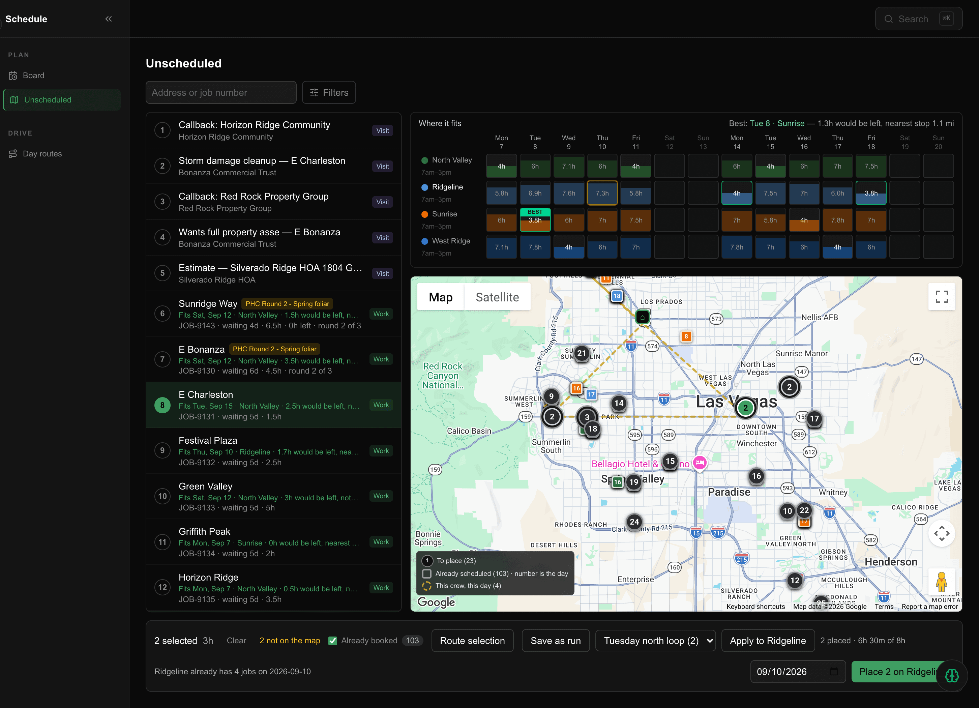Image resolution: width=979 pixels, height=708 pixels.
Task: Check the Already scheduled (103) legend box
Action: (426, 574)
